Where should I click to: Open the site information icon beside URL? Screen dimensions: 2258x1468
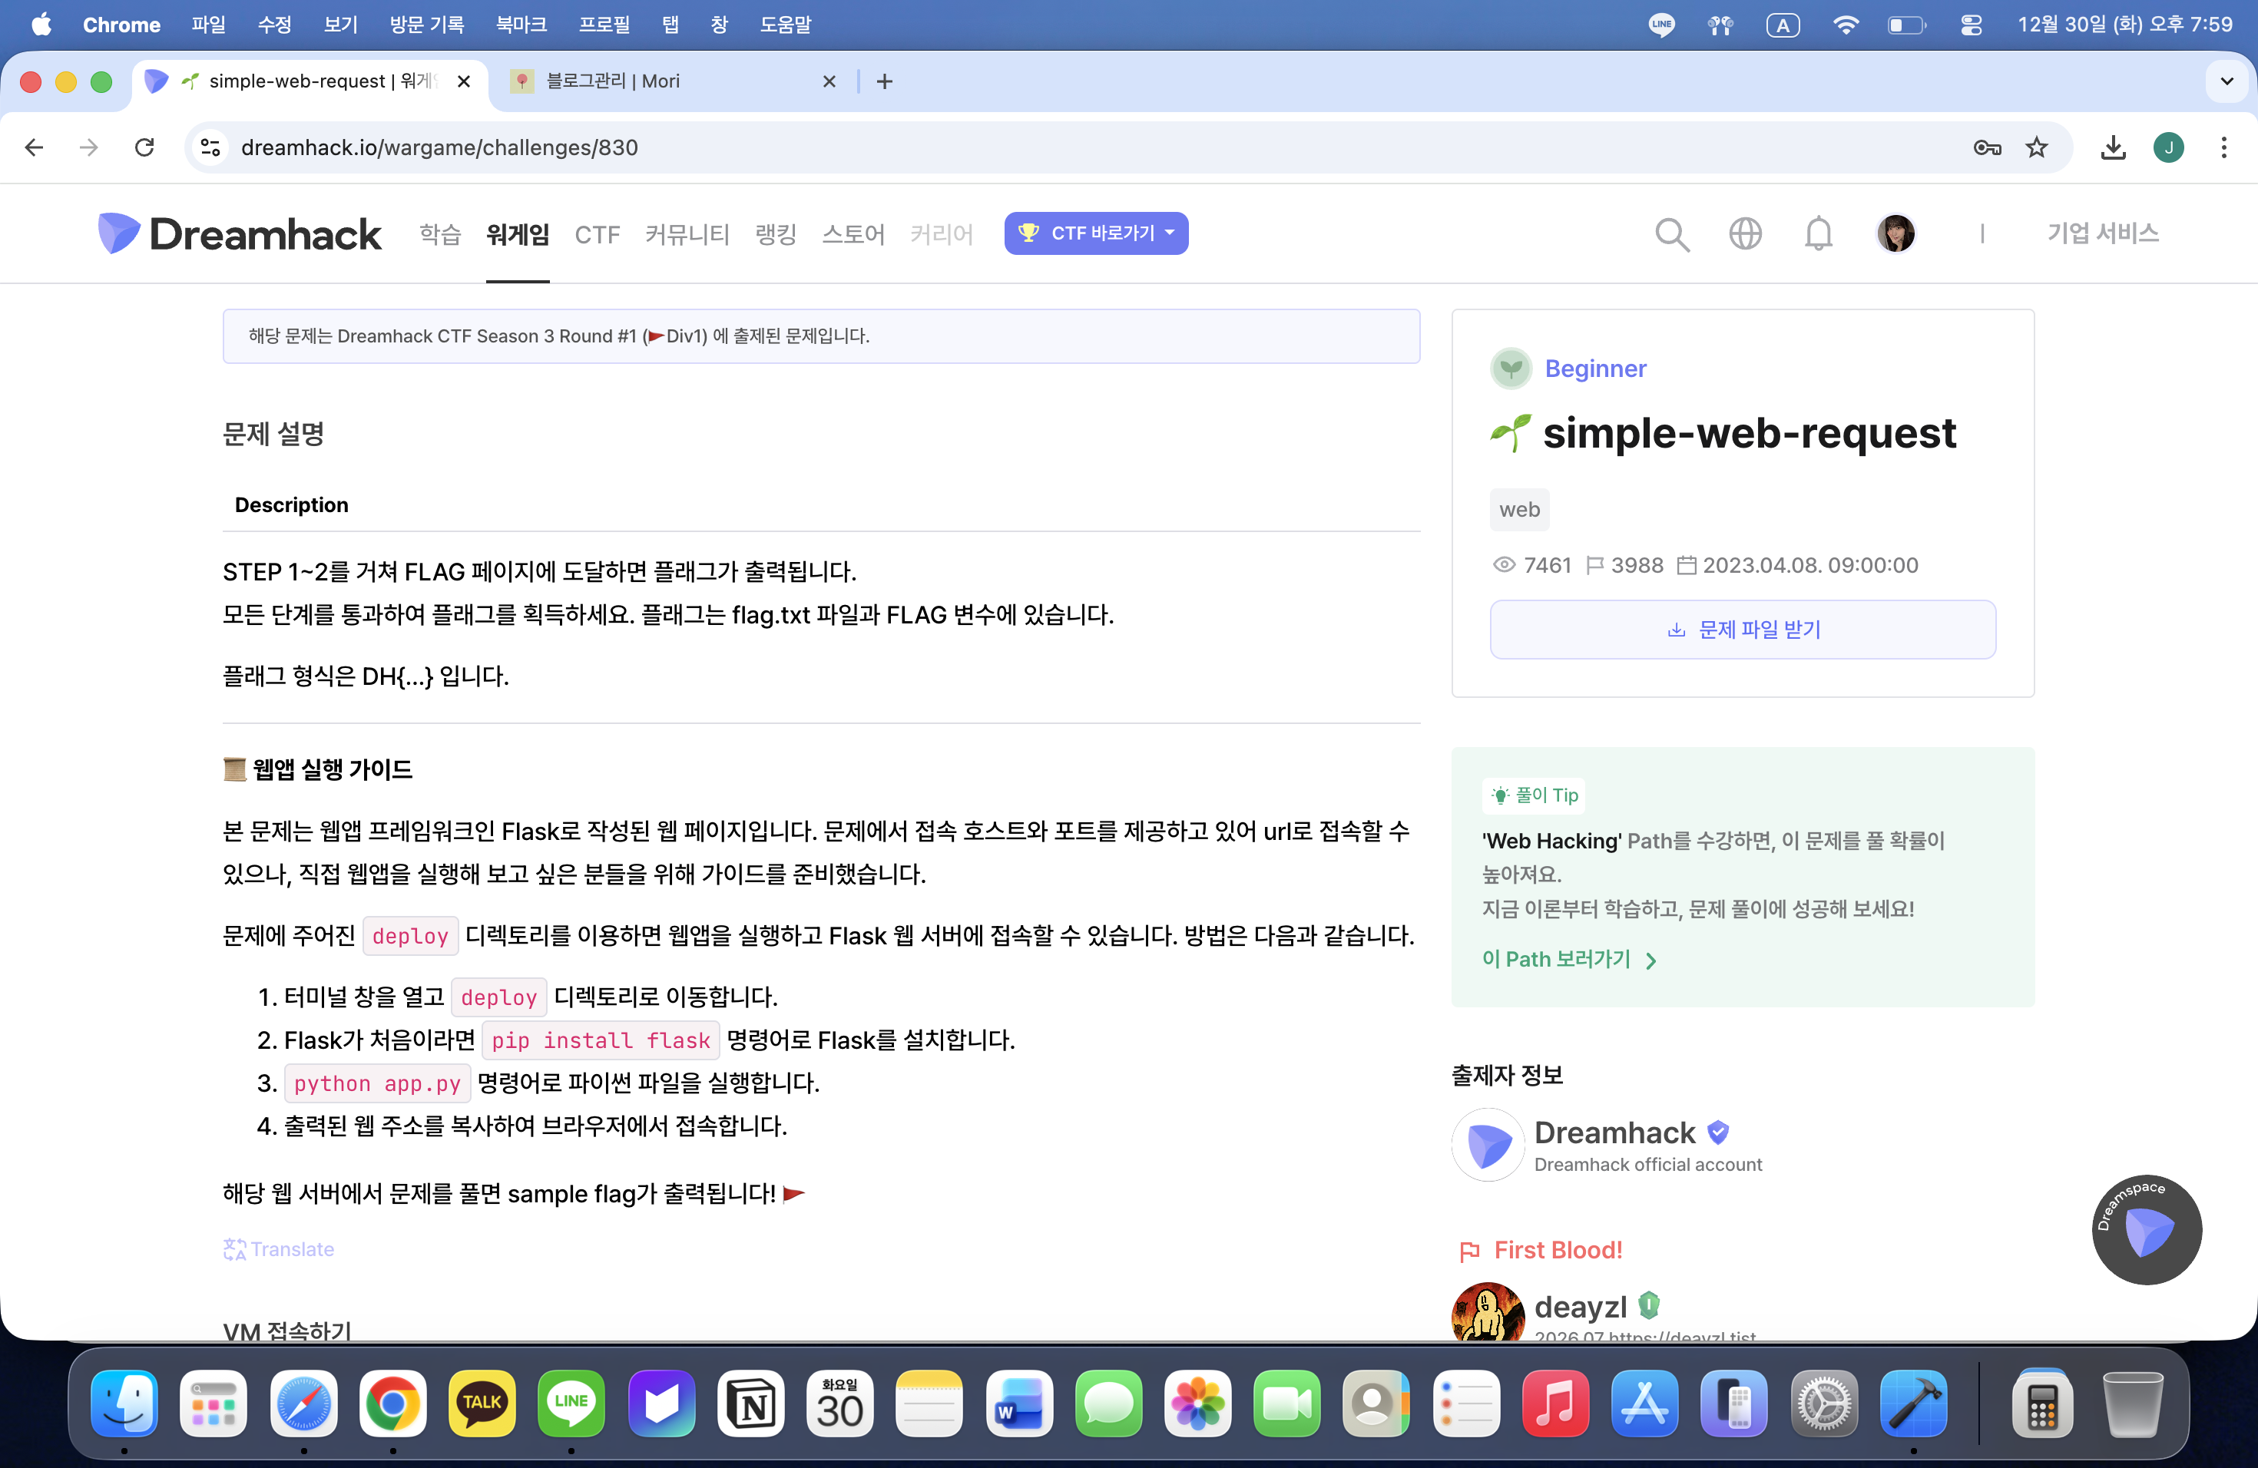pos(210,147)
